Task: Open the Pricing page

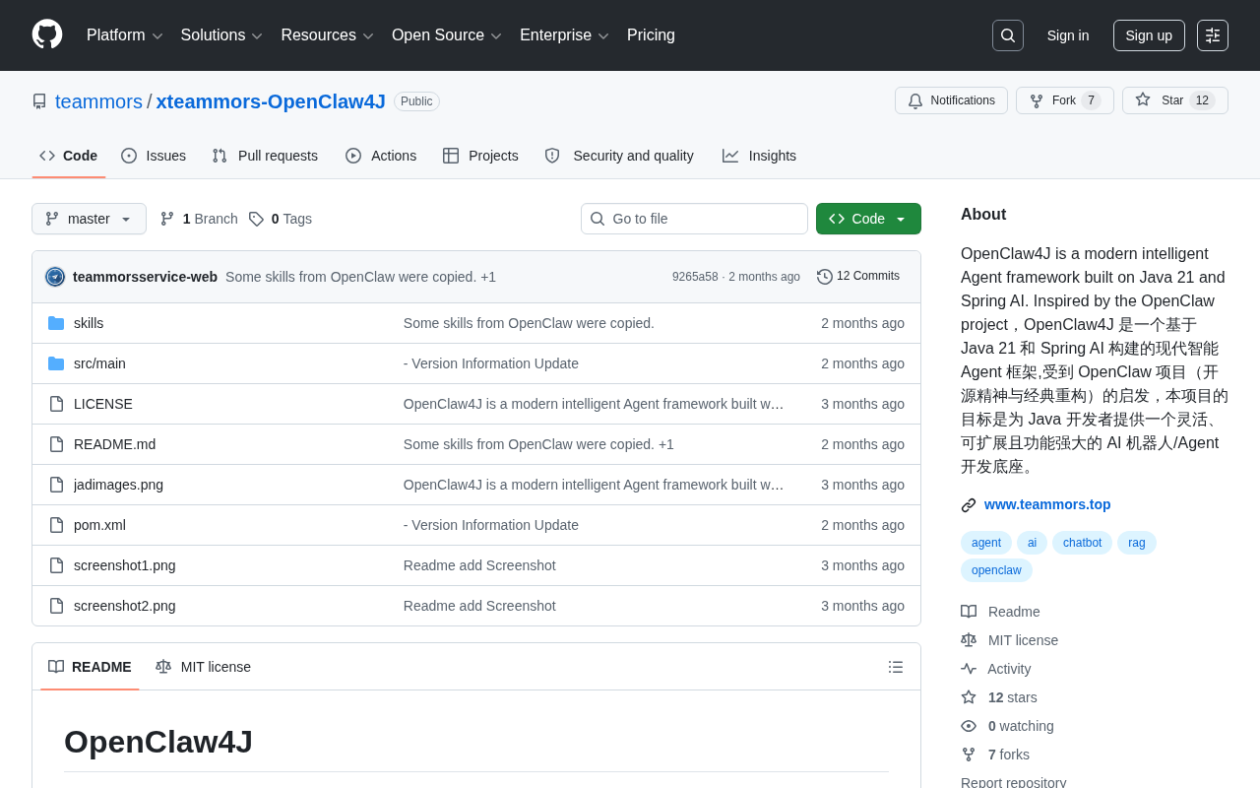Action: (x=651, y=35)
